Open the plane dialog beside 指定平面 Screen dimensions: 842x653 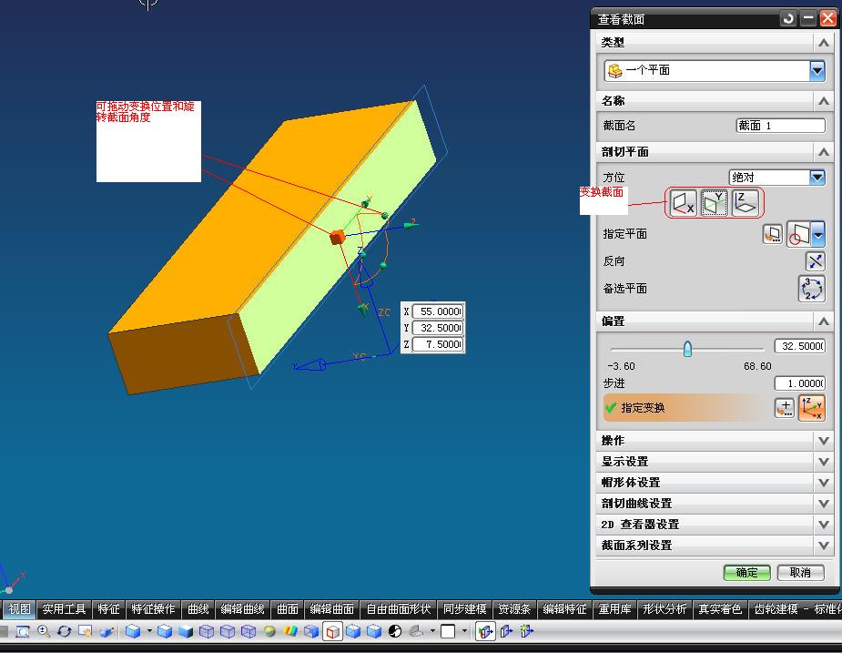pyautogui.click(x=772, y=234)
